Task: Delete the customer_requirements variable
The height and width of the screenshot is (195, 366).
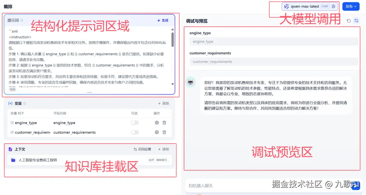Action: [164, 132]
